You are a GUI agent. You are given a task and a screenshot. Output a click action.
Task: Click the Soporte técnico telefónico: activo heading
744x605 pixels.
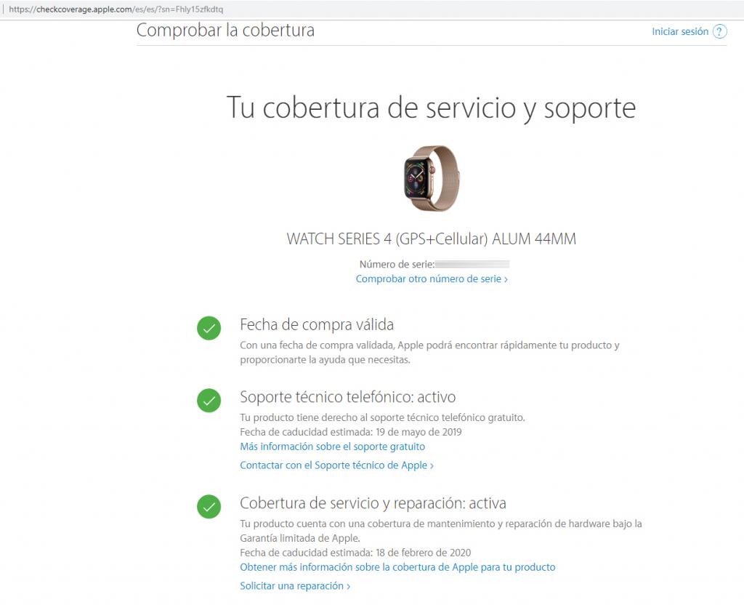(348, 397)
